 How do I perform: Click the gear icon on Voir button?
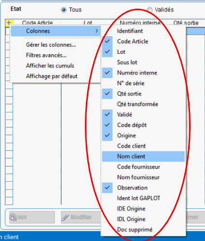coord(13,217)
